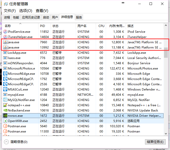Click the Postman.exe icon with PID 5640
This screenshot has width=170, height=150.
(5, 126)
